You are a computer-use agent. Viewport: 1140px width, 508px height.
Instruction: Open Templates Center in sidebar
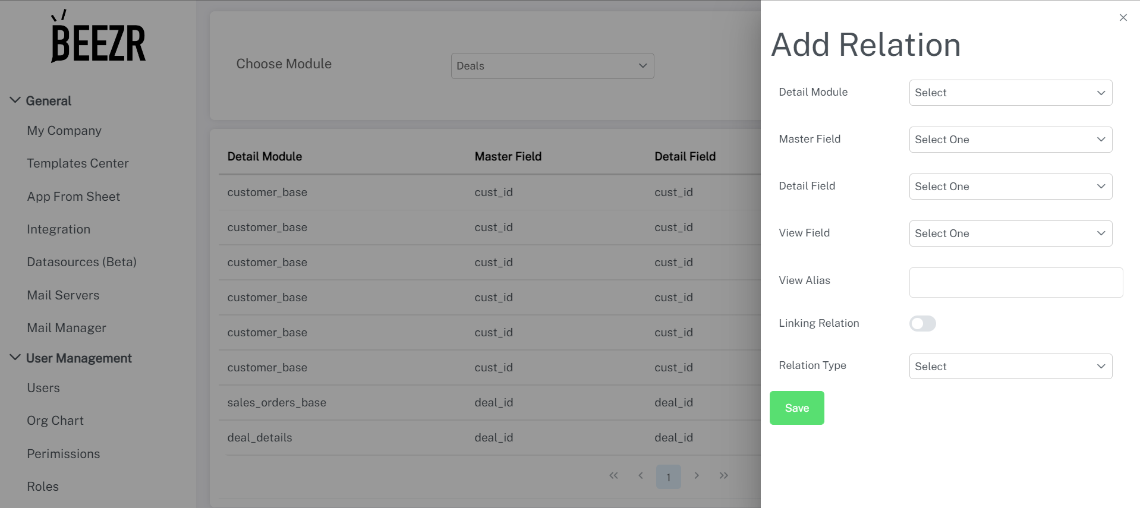tap(78, 163)
